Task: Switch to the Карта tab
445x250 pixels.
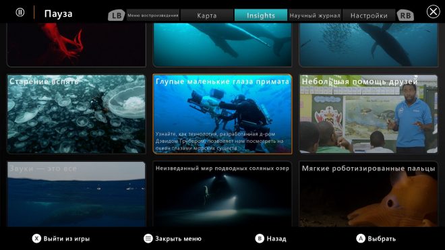Action: click(207, 15)
